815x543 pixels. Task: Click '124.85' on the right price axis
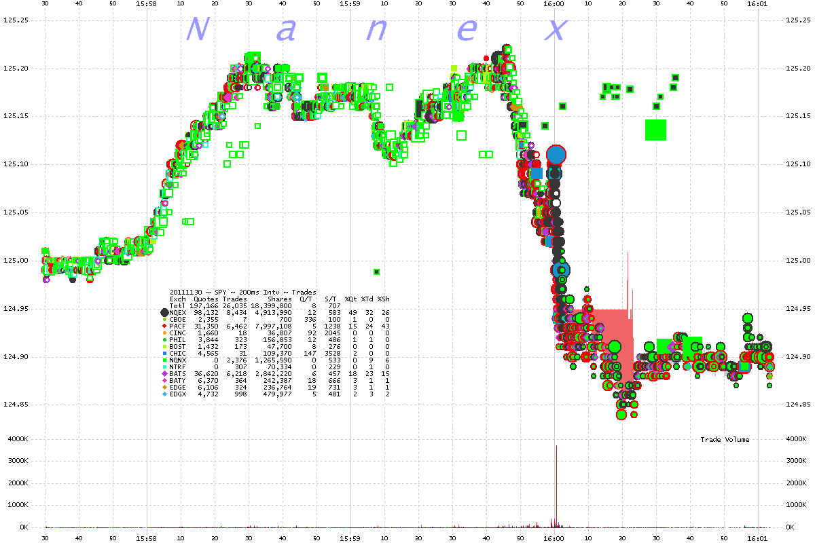click(x=797, y=405)
